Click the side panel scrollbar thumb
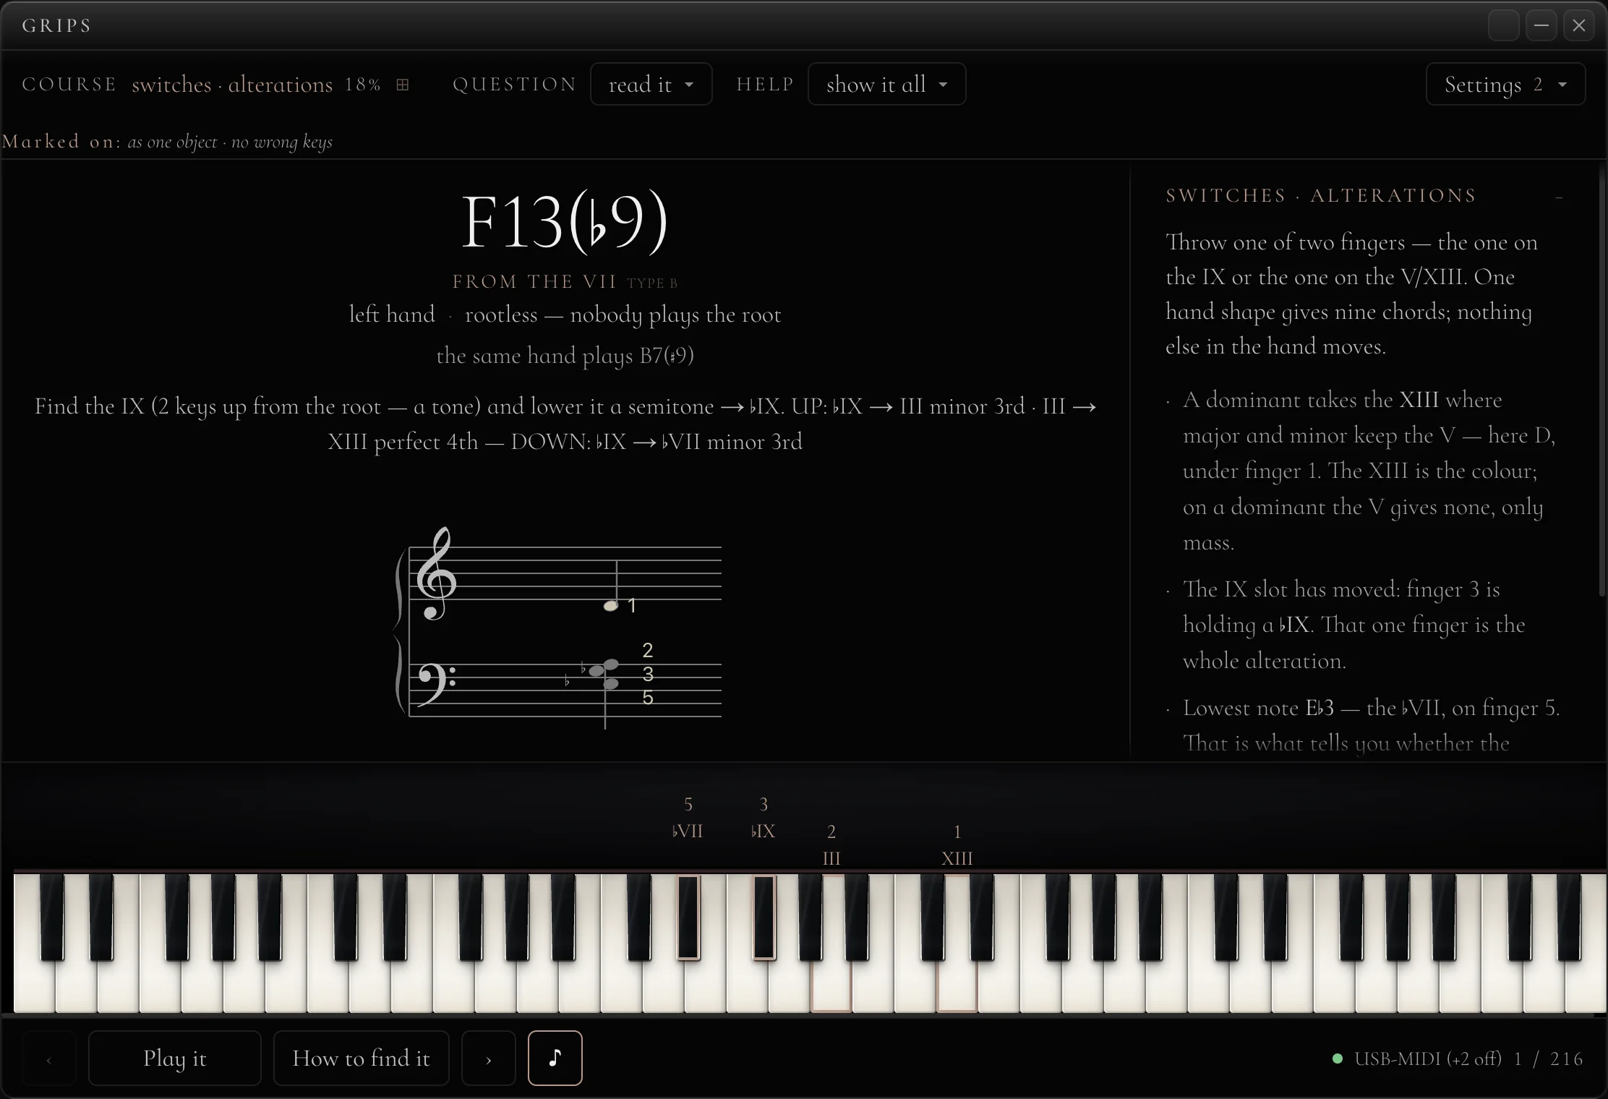The image size is (1608, 1099). 1602,383
